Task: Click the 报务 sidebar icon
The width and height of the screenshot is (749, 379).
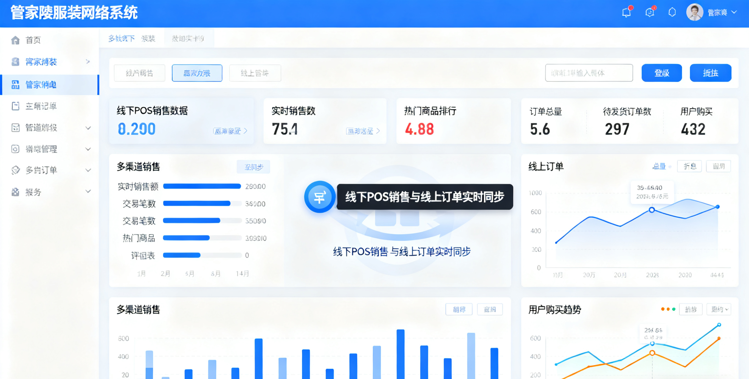Action: pos(15,192)
